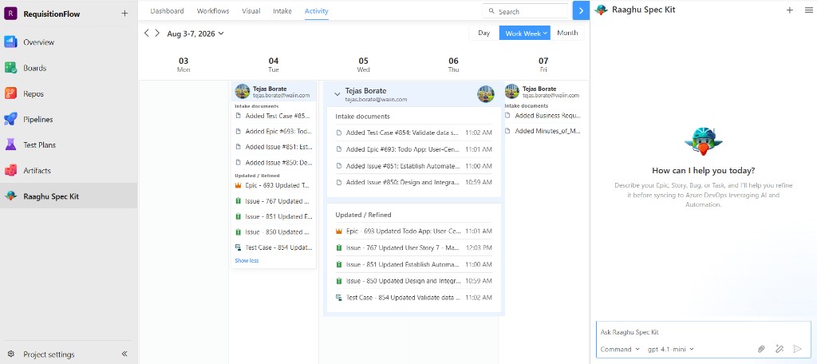Go to the next week

click(157, 34)
